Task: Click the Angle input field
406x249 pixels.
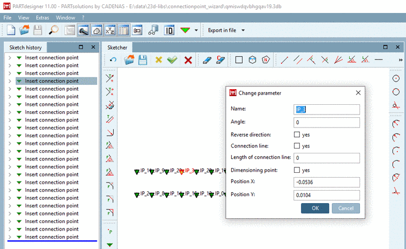Action: 326,123
